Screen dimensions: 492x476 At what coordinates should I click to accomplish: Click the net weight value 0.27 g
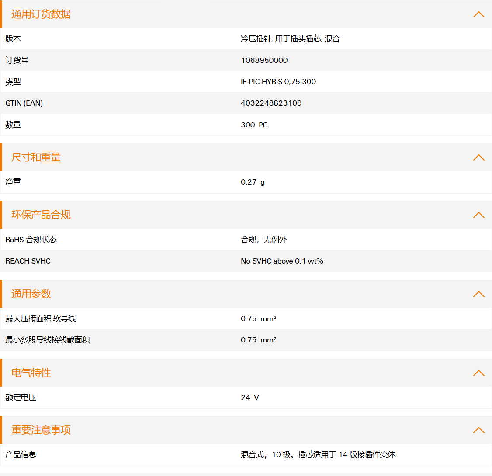coord(253,182)
